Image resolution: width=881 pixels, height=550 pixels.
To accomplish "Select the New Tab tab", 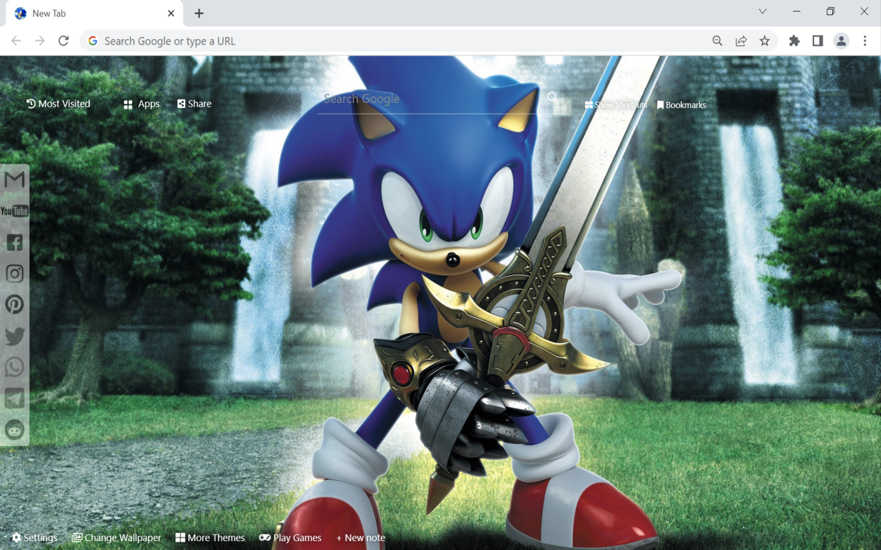I will (94, 14).
